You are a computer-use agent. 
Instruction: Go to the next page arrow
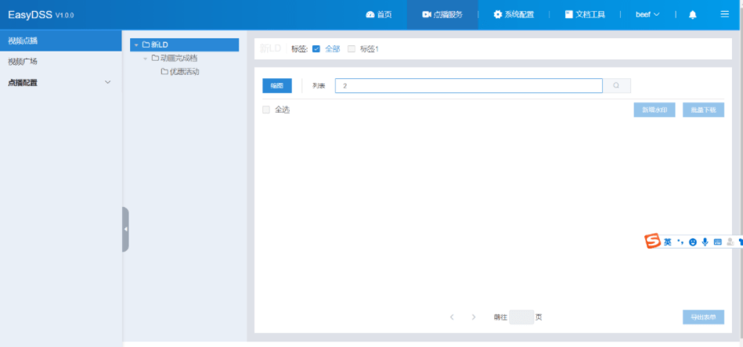click(x=474, y=317)
